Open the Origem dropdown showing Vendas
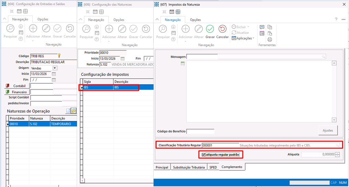The image size is (349, 187). click(x=55, y=68)
